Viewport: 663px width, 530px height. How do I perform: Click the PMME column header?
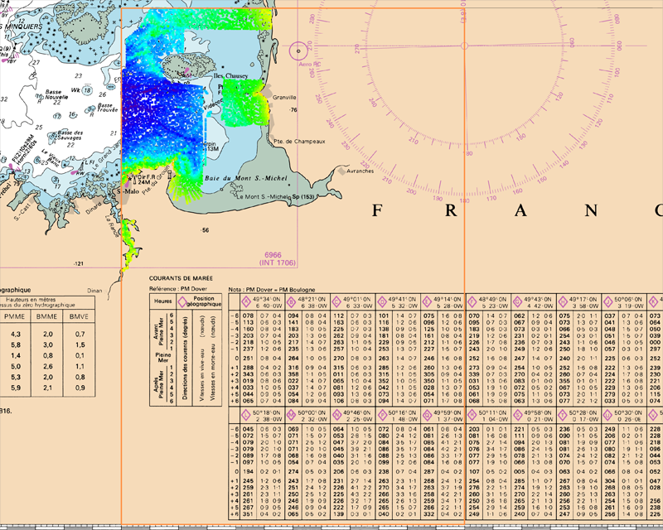pyautogui.click(x=15, y=316)
